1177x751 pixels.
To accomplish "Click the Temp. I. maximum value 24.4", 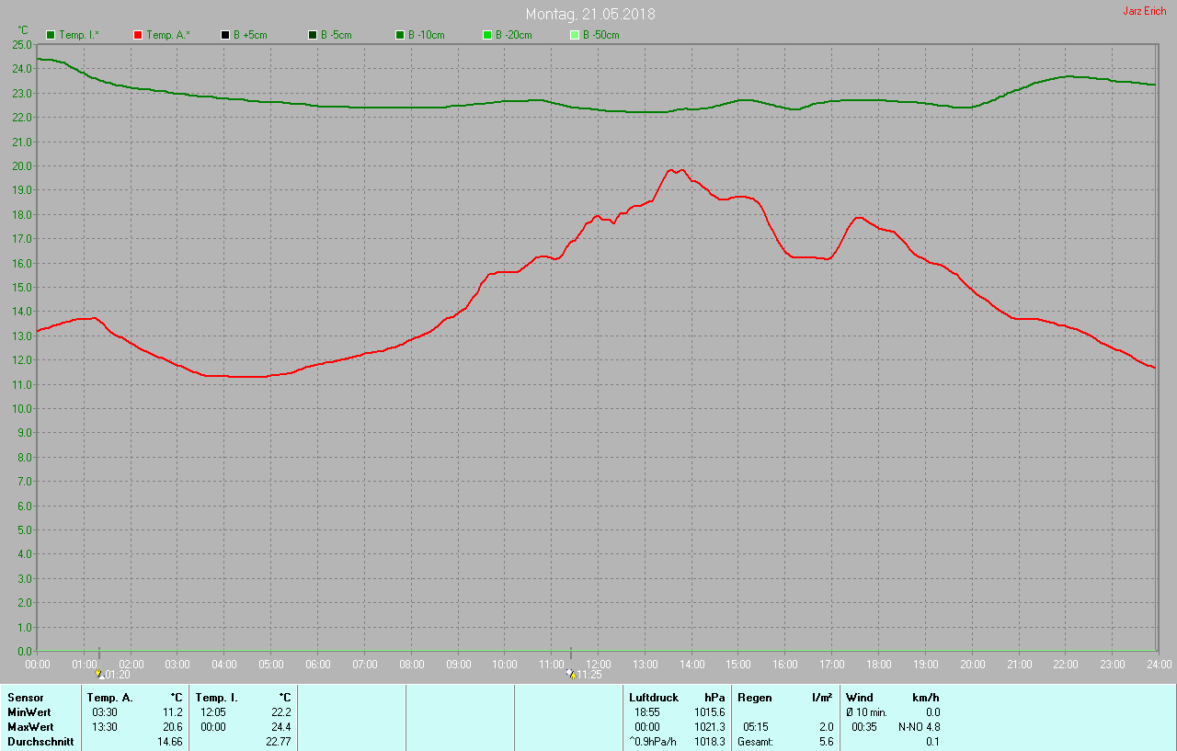I will pos(280,727).
